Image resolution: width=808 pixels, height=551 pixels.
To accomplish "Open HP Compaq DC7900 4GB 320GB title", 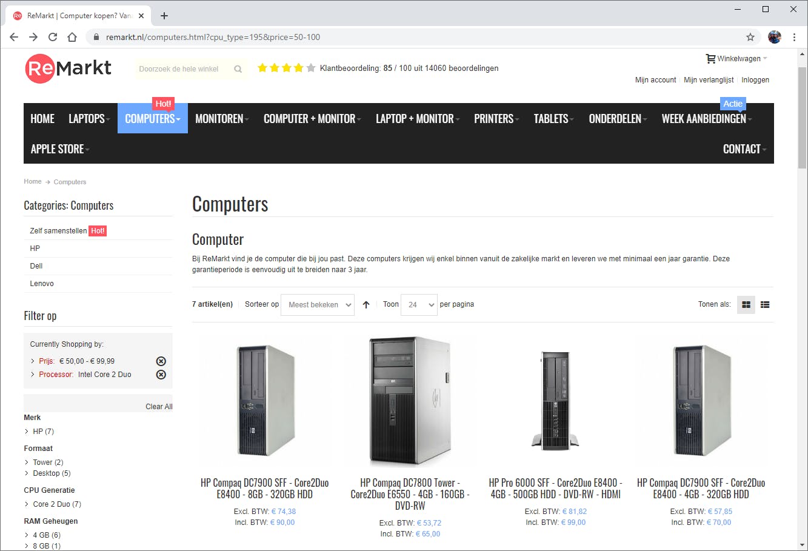I will [701, 489].
